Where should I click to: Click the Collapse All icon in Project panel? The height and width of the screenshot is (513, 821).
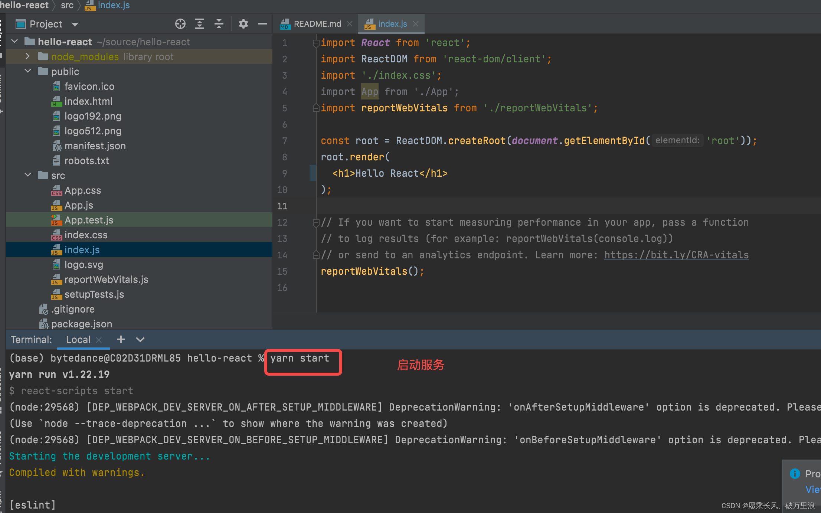coord(219,24)
